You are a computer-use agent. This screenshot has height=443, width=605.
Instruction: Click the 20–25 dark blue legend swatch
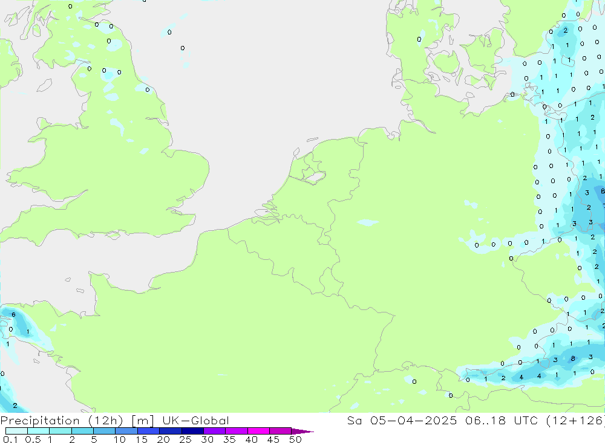pyautogui.click(x=170, y=431)
